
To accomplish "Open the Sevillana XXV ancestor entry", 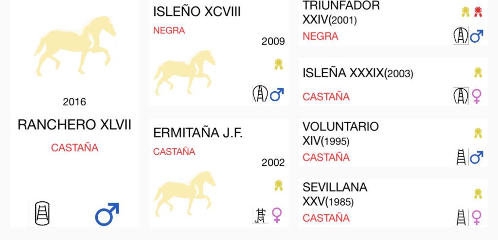I will click(x=393, y=203).
